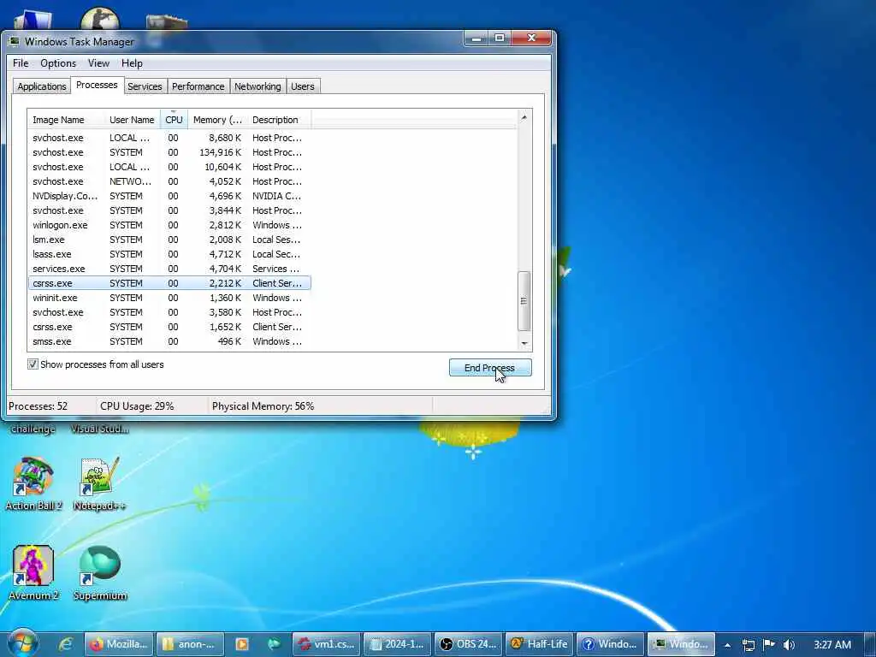The width and height of the screenshot is (876, 657).
Task: Select csrss.exe using 1,652 K memory
Action: pyautogui.click(x=169, y=327)
